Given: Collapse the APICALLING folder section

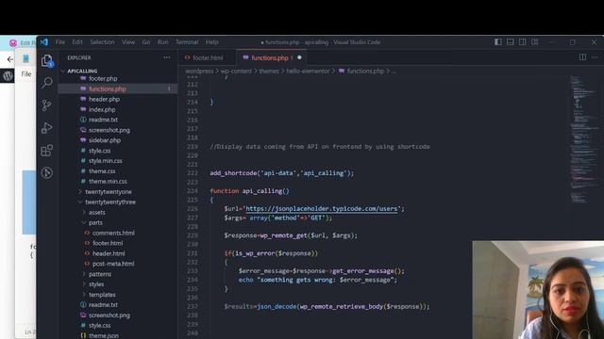Looking at the screenshot, I should coord(82,71).
